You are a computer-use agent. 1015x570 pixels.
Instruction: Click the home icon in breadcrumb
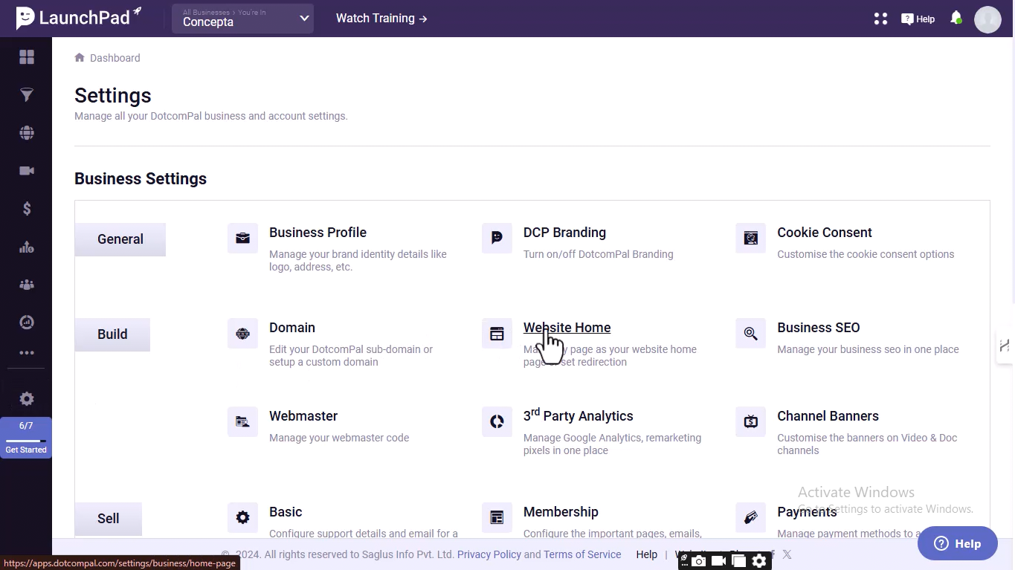click(80, 57)
